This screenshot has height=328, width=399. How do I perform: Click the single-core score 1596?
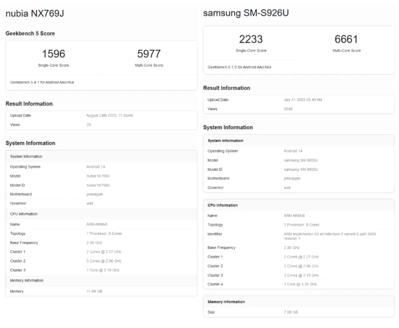click(x=53, y=54)
